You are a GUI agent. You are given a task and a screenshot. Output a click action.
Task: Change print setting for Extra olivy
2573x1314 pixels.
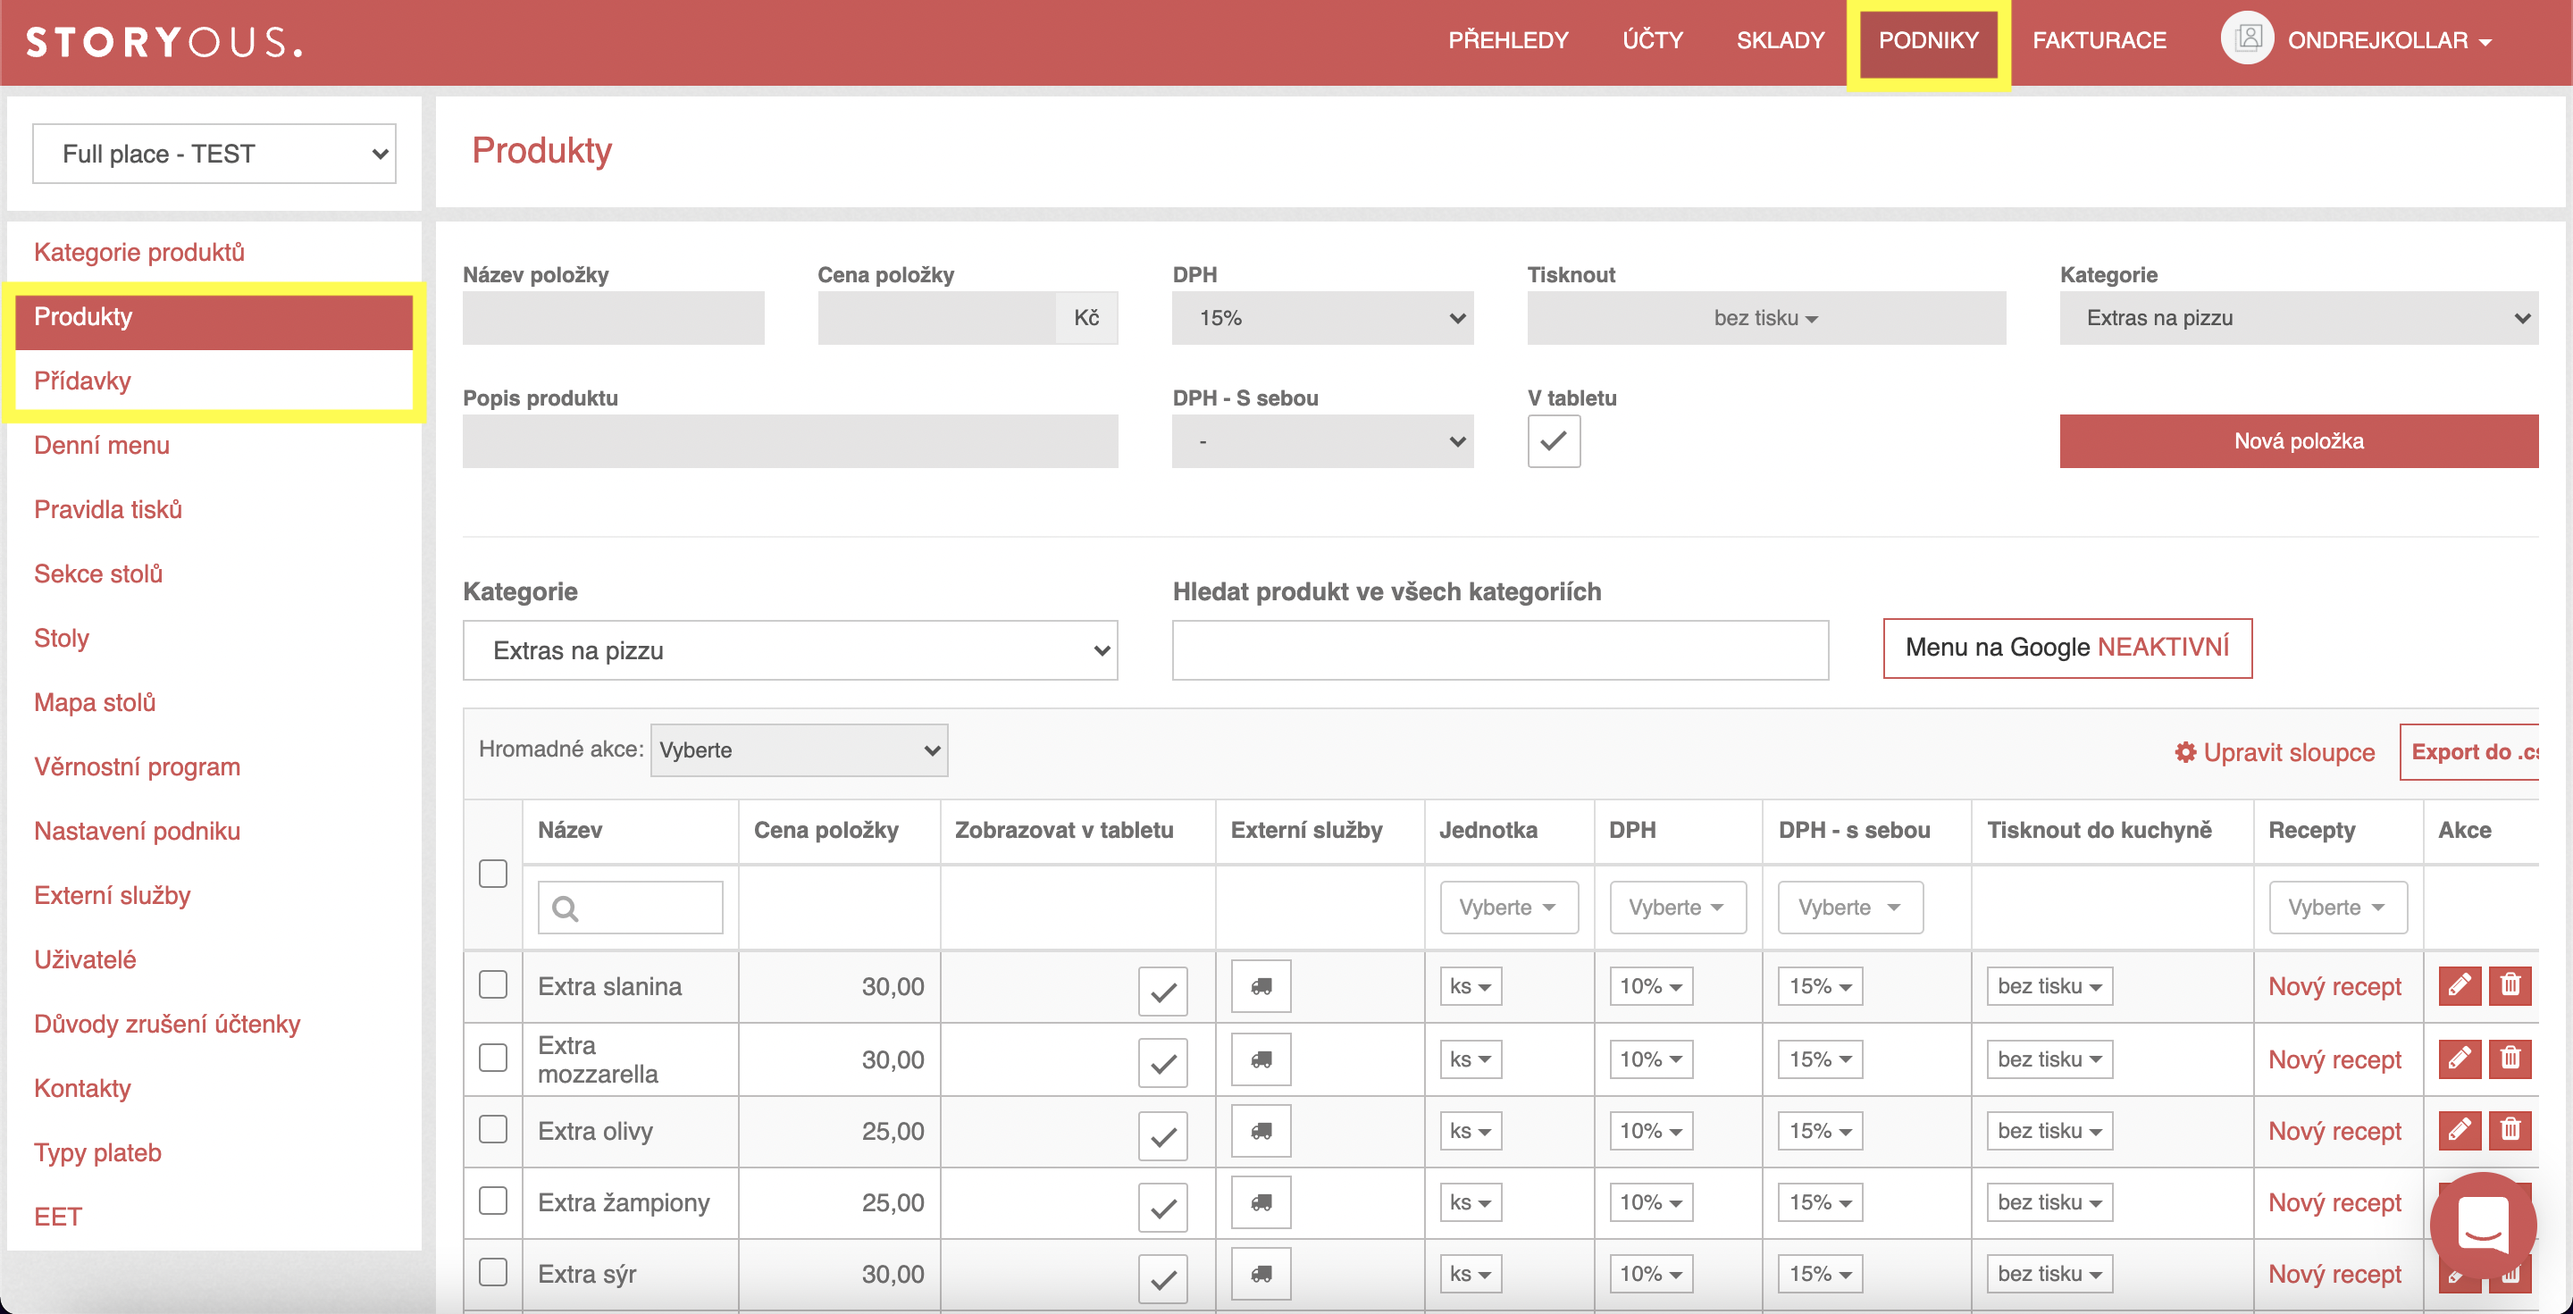(2049, 1131)
